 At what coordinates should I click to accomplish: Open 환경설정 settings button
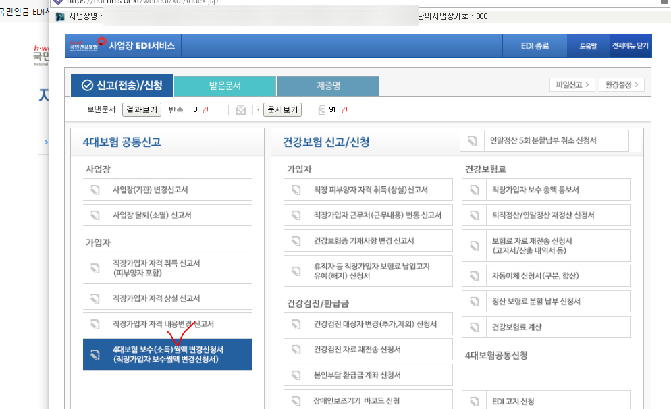click(621, 85)
